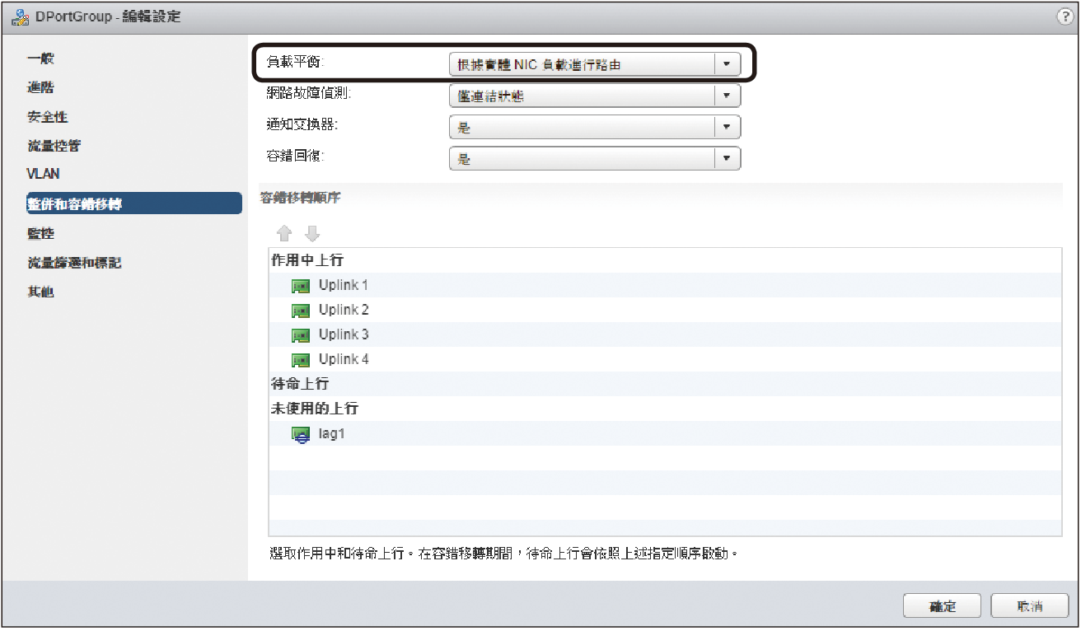
Task: Select the Uplink 1 row text
Action: [x=344, y=285]
